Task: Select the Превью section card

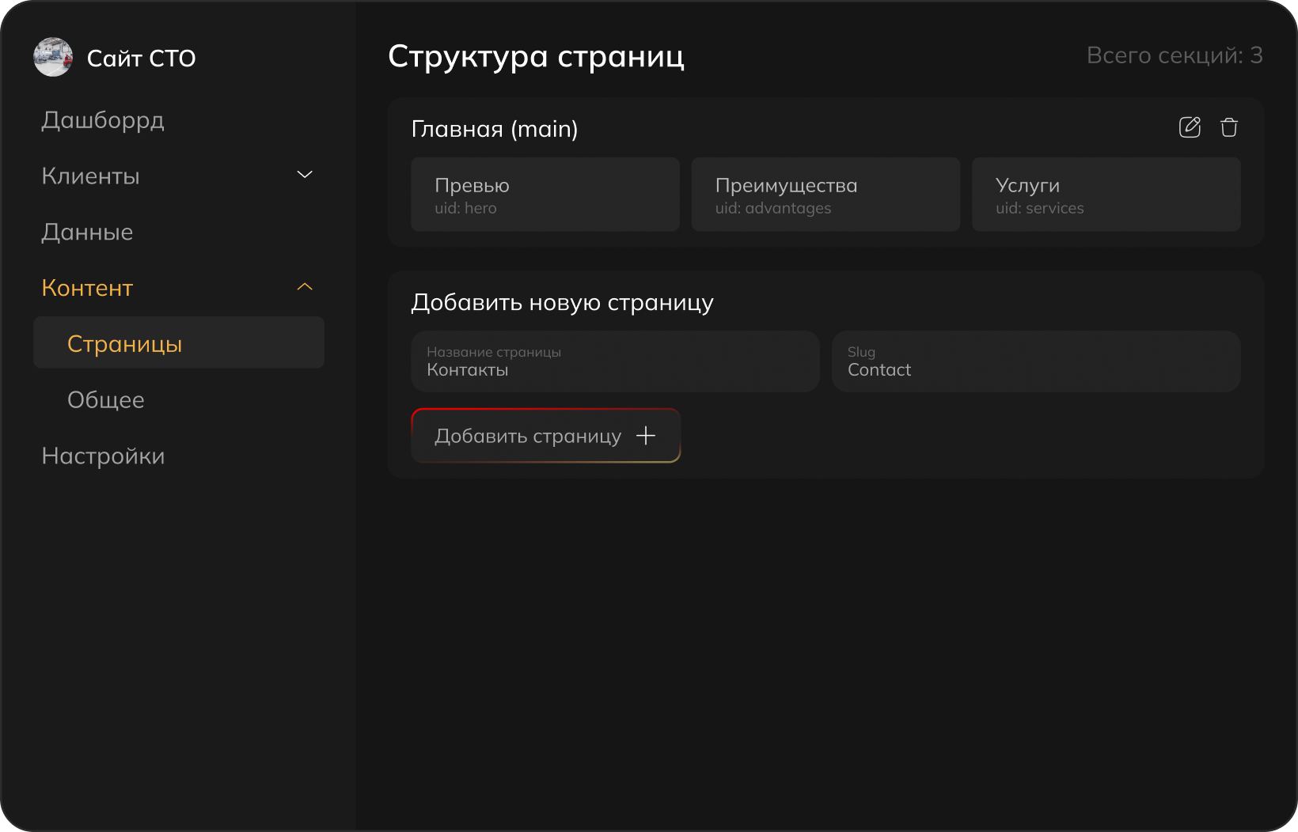Action: (545, 194)
